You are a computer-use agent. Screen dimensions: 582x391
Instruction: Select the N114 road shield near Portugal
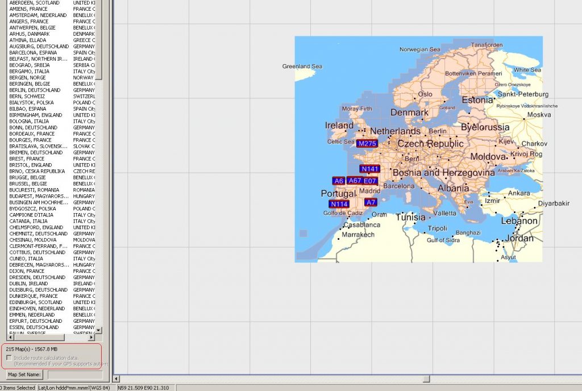339,204
